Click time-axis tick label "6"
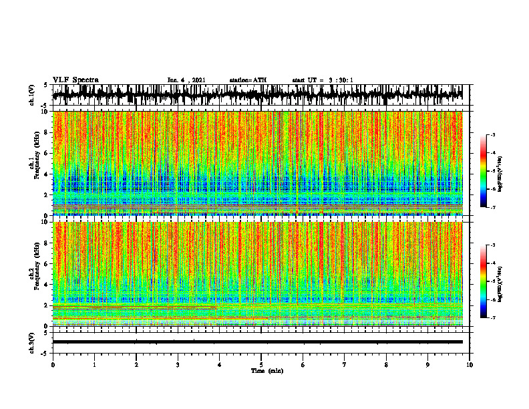Image resolution: width=529 pixels, height=409 pixels. click(303, 365)
